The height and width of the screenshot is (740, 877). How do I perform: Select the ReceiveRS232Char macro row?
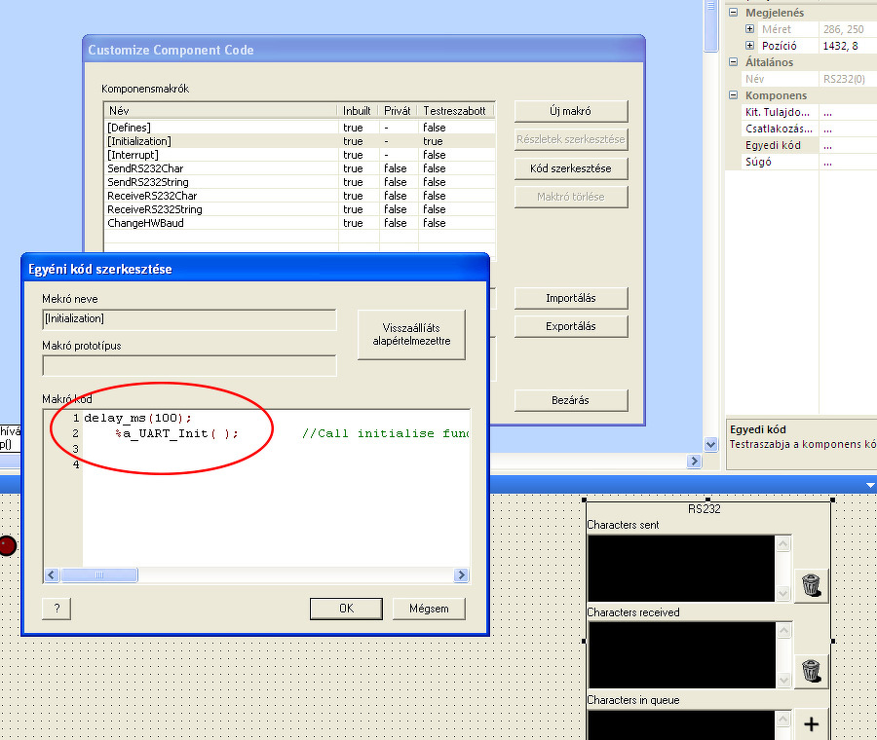tap(300, 196)
